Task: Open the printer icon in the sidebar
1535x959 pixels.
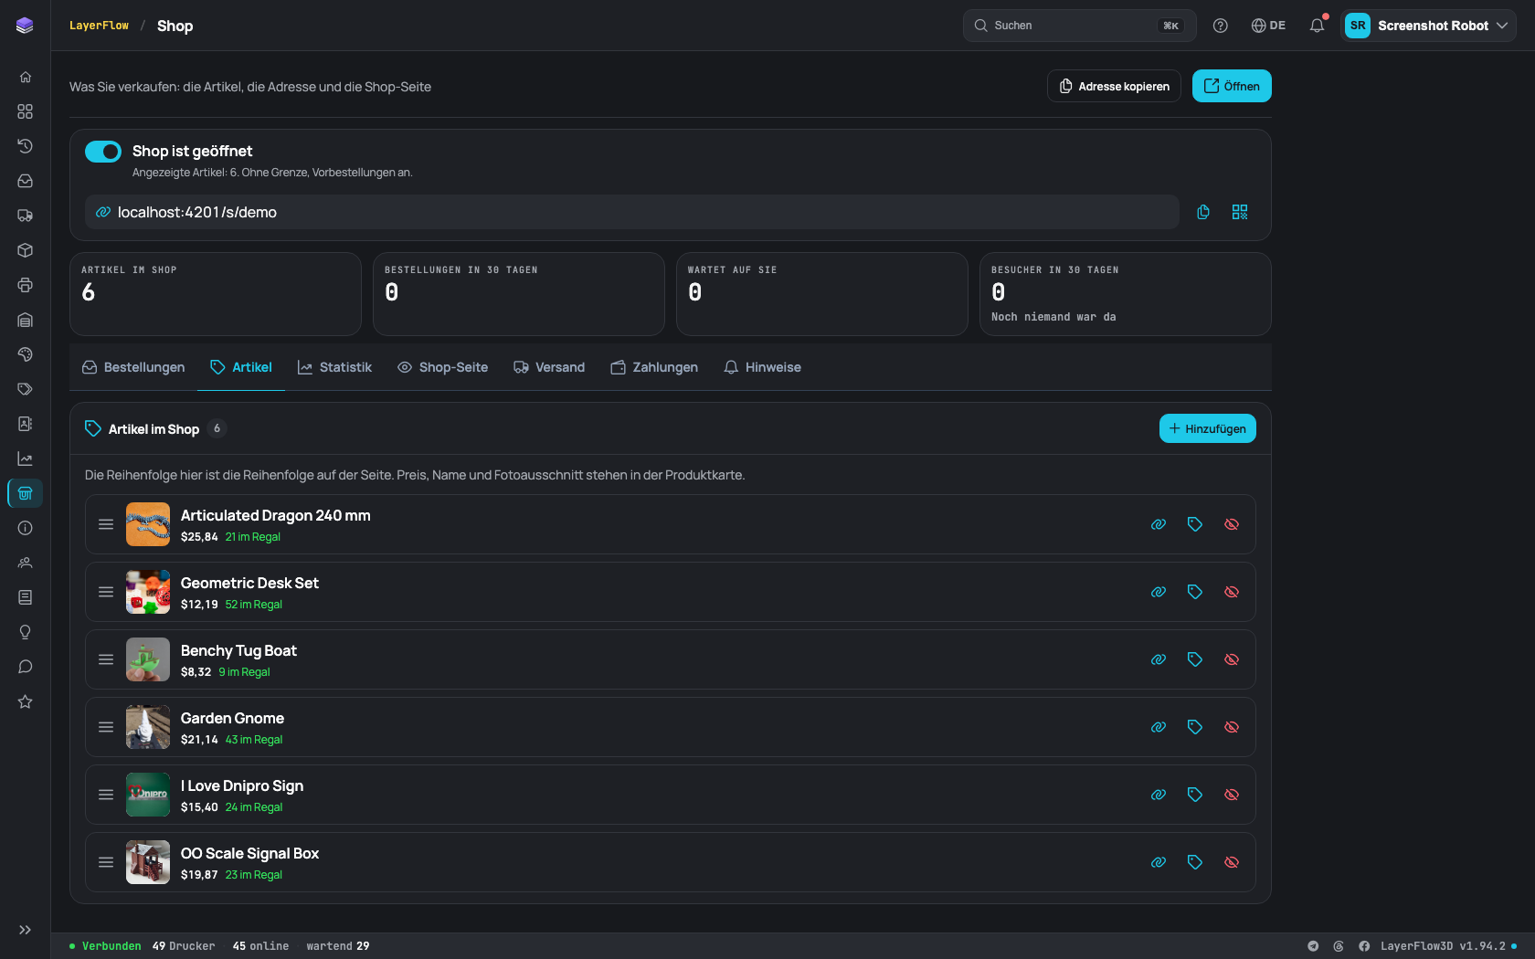Action: click(26, 285)
